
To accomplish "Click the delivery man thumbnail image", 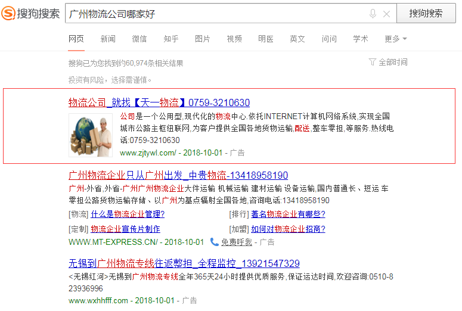I will (91, 135).
